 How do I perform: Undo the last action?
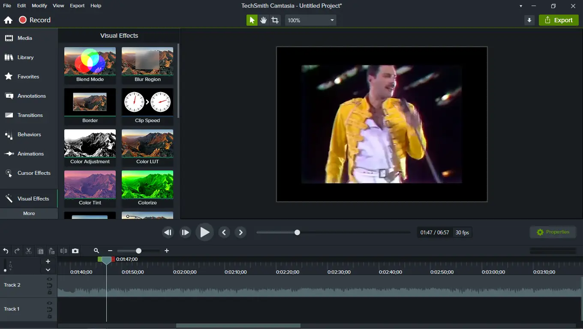[x=6, y=251]
